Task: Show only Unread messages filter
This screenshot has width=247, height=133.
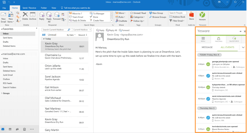Action: tap(52, 35)
